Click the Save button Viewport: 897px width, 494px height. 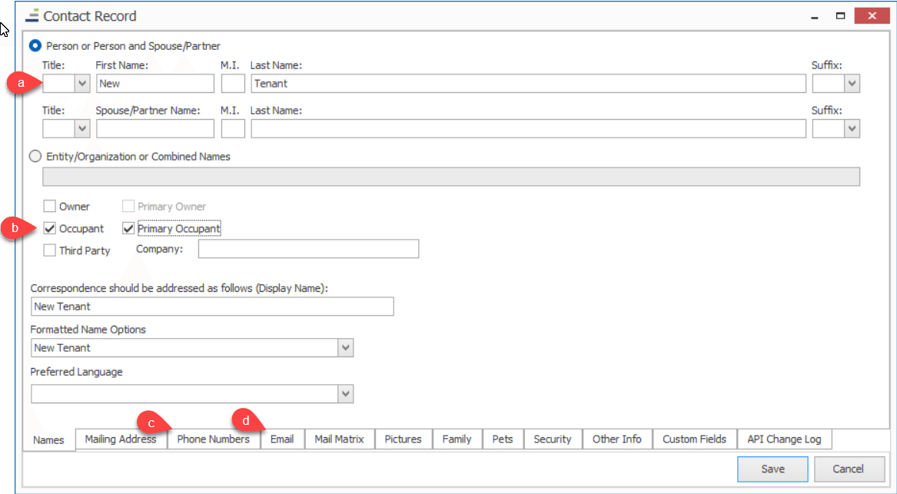tap(772, 469)
